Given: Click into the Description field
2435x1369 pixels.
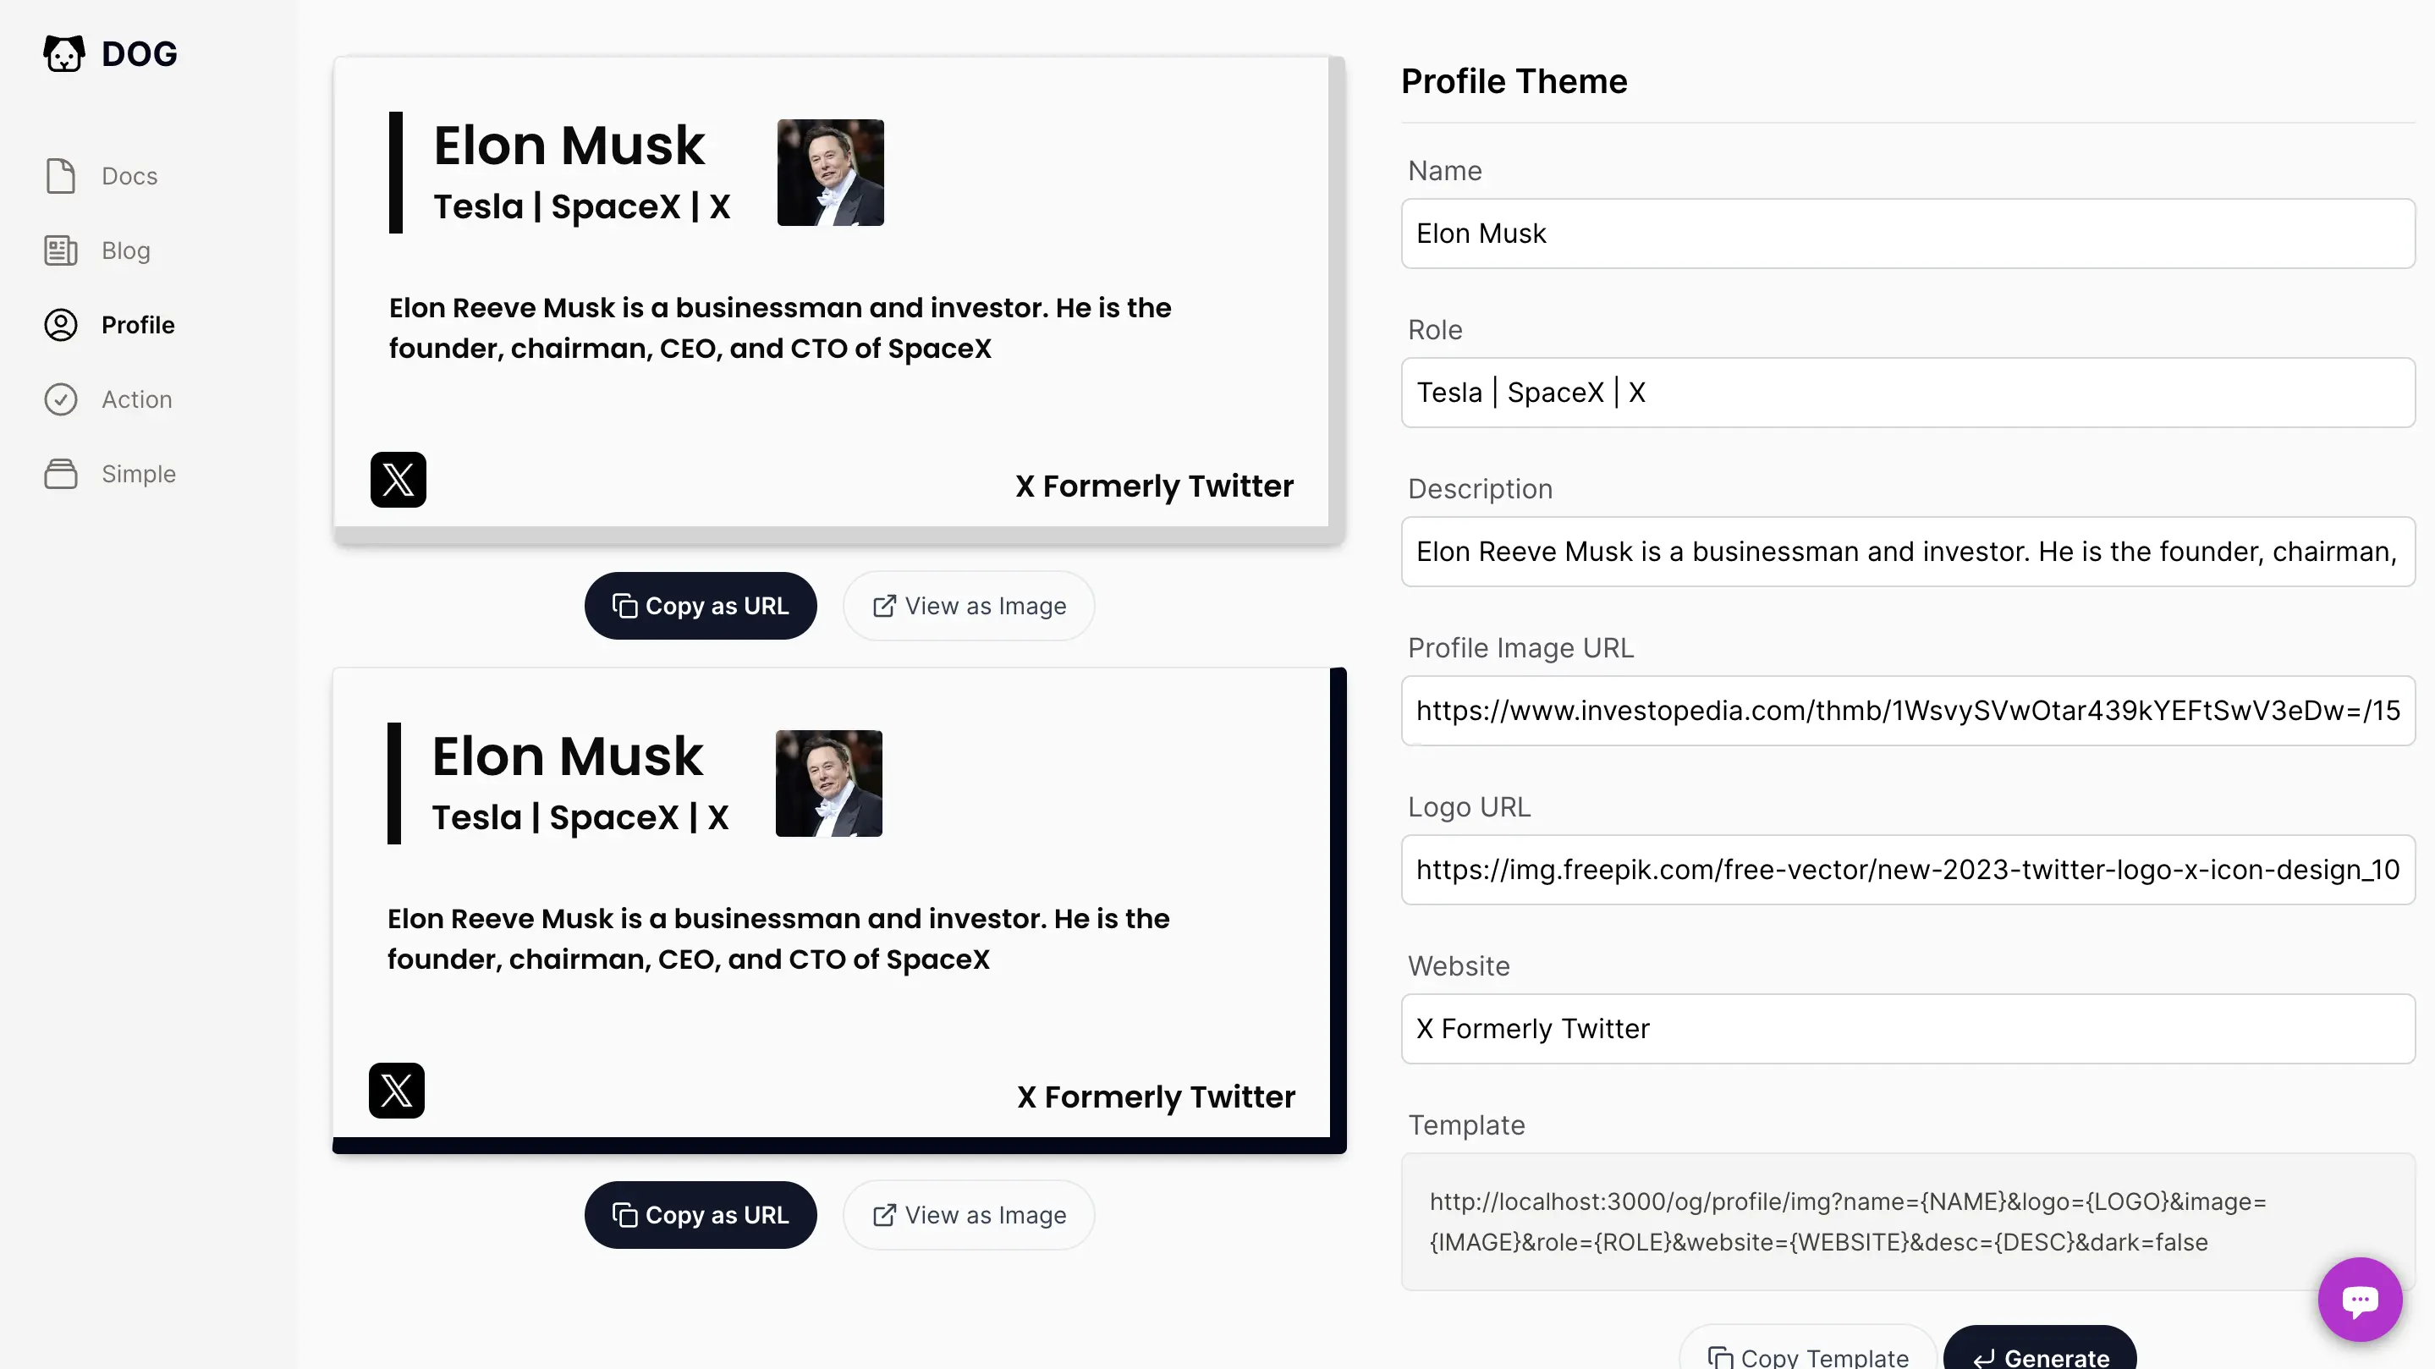Looking at the screenshot, I should point(1908,551).
